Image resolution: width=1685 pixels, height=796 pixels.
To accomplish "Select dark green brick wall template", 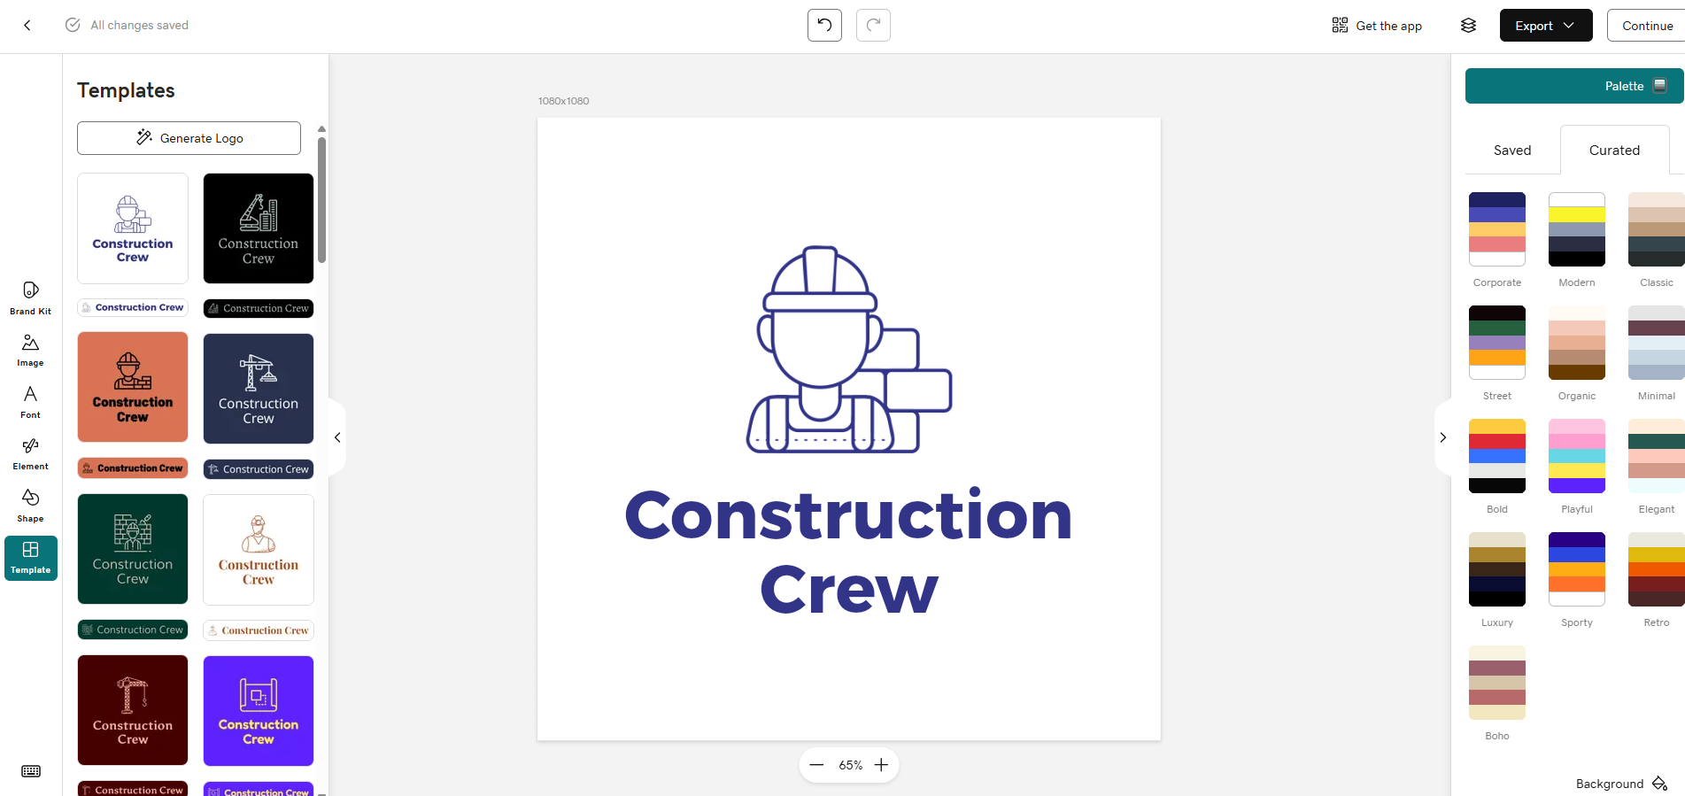I will click(x=133, y=549).
